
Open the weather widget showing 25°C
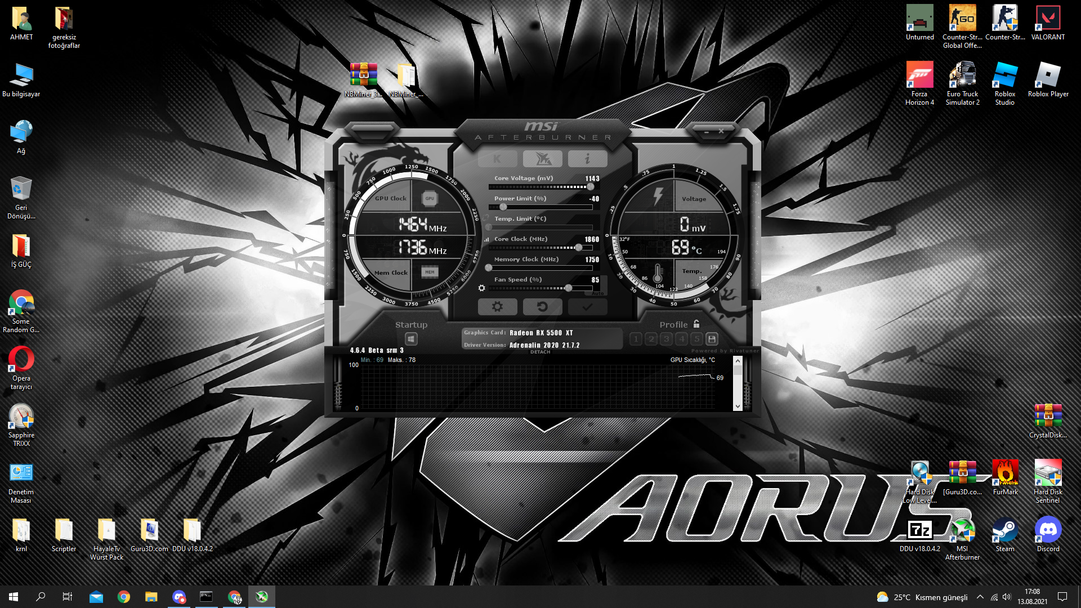pyautogui.click(x=922, y=597)
